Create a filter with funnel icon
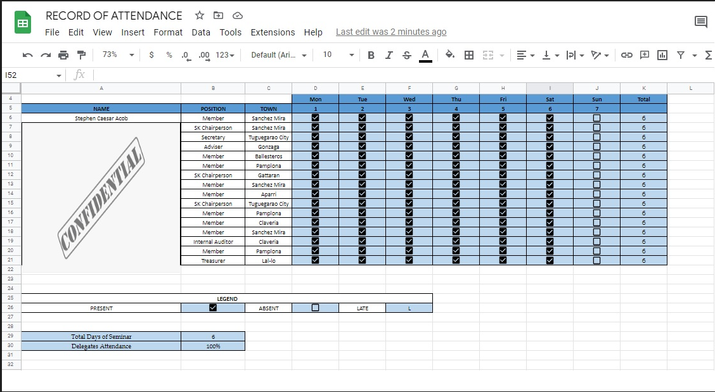 coord(680,55)
